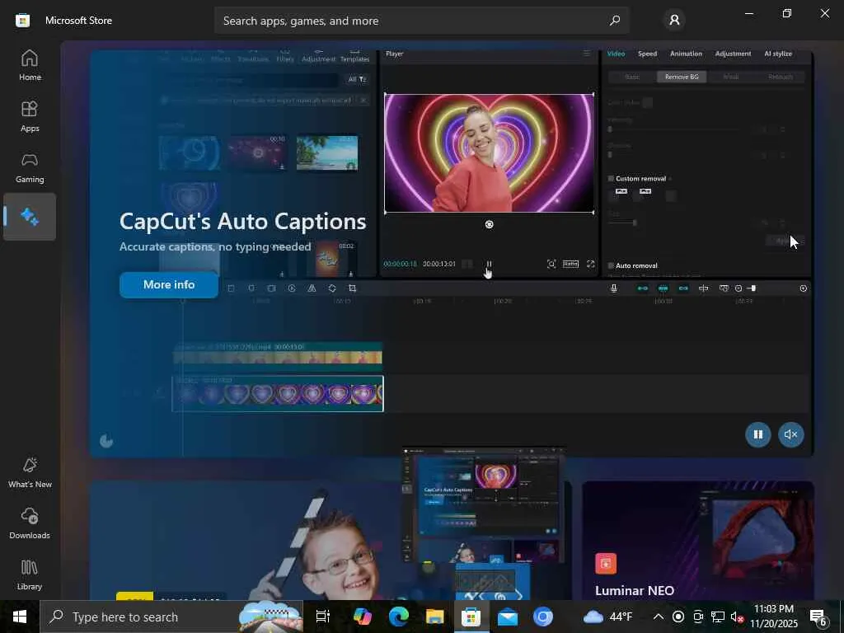Screen dimensions: 844x633
Task: Open the clock showing 11:03 PM
Action: click(773, 617)
